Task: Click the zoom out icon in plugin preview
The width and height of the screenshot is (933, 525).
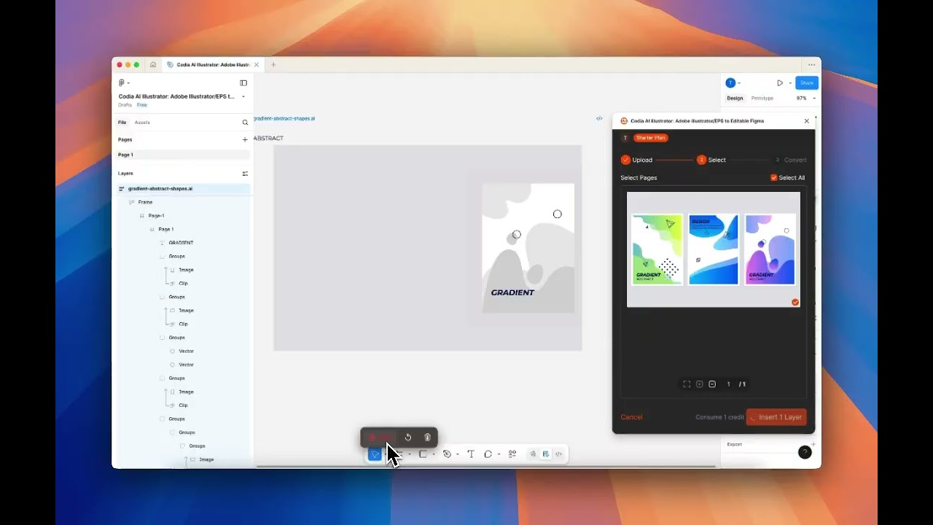Action: (712, 384)
